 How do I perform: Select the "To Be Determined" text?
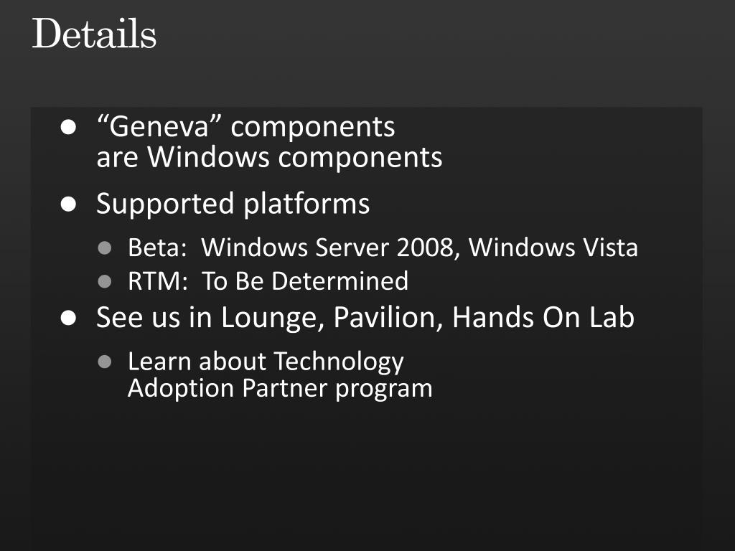click(x=304, y=281)
